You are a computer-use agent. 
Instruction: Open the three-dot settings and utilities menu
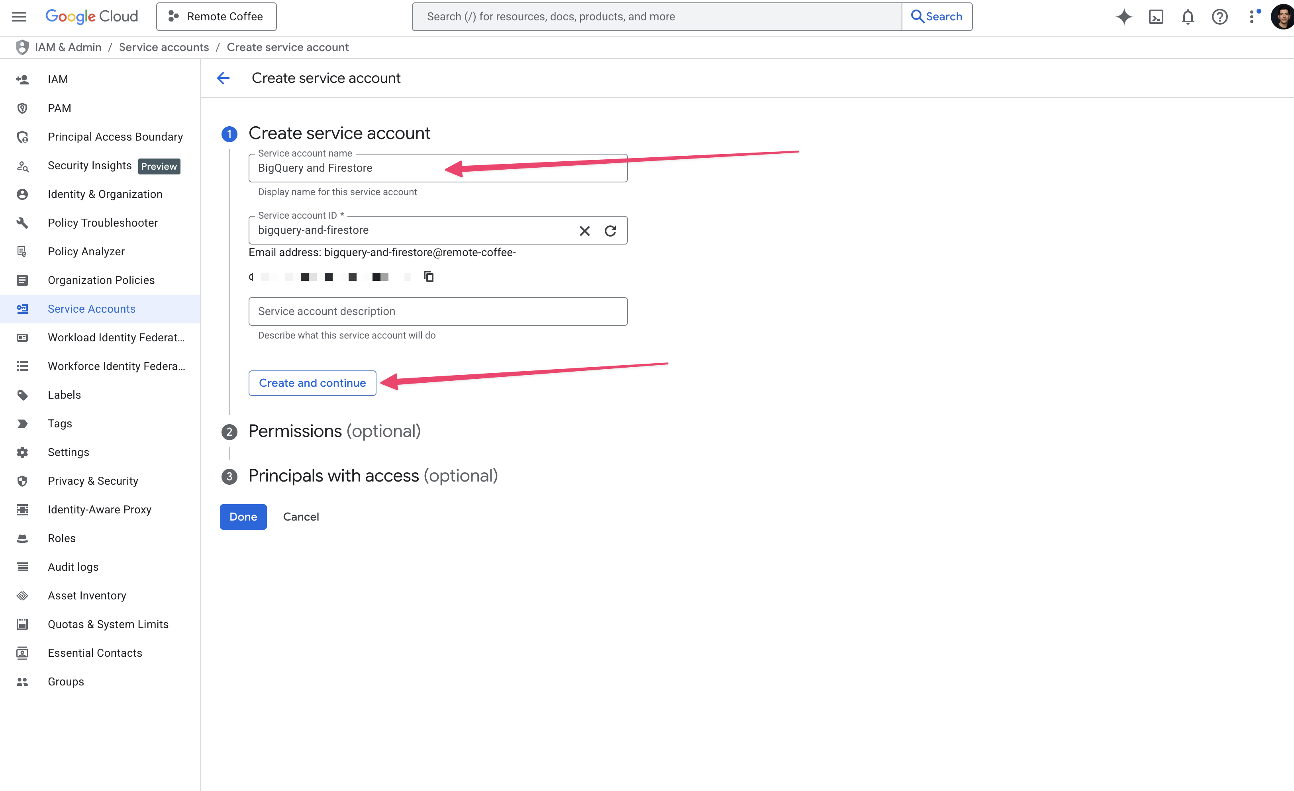1253,17
